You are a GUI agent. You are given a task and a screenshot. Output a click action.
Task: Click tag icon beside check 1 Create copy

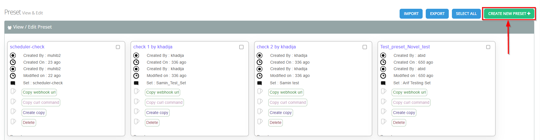[x=137, y=111]
